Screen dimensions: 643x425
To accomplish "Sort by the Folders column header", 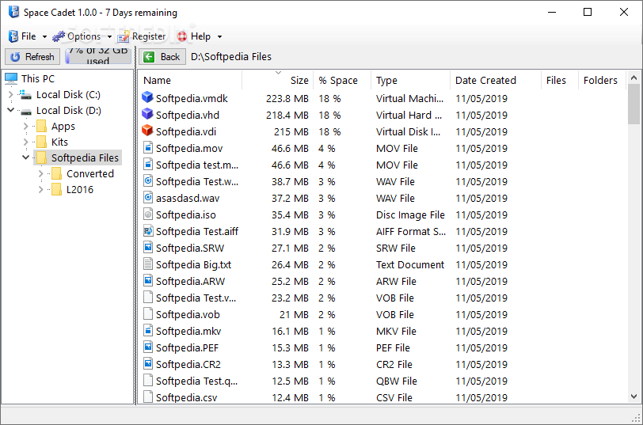I will coord(600,80).
